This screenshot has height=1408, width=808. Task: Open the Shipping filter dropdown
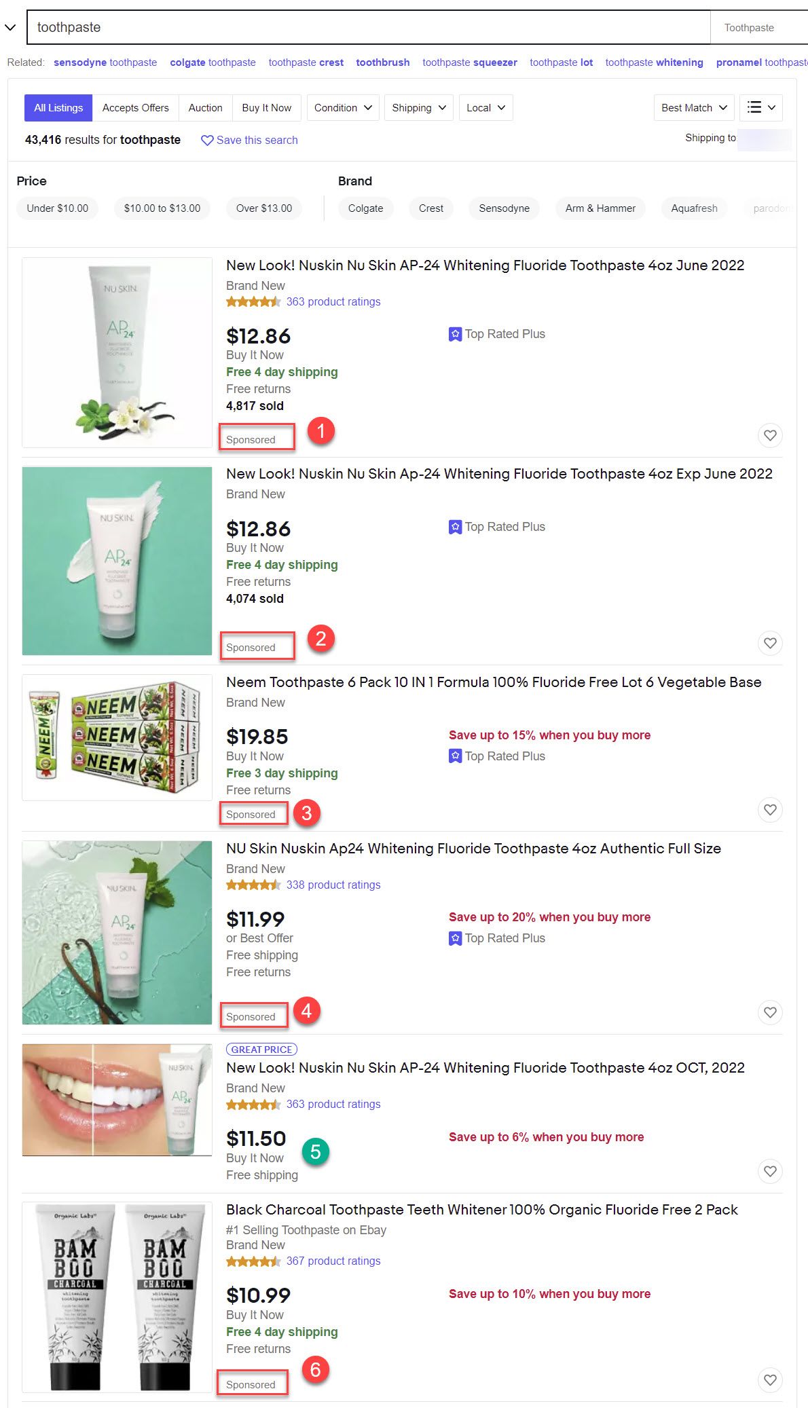[x=419, y=107]
